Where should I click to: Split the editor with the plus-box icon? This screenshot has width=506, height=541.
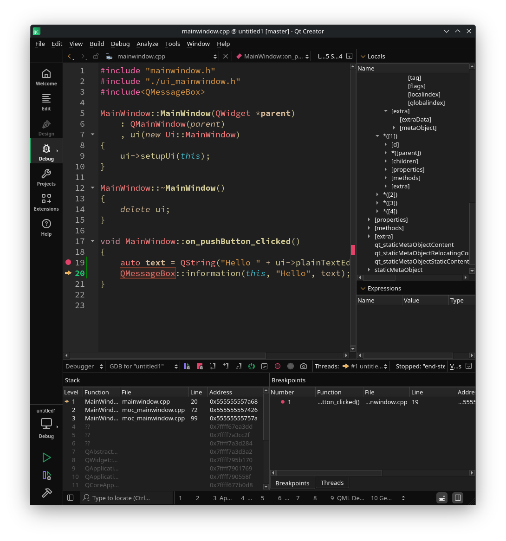pos(349,56)
